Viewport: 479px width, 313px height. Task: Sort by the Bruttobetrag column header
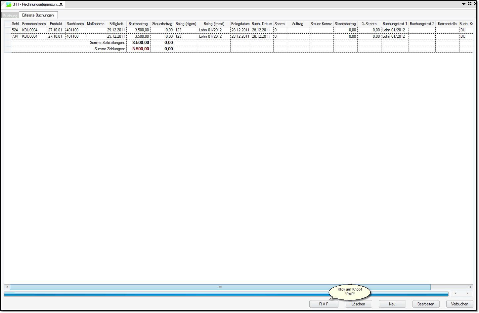[138, 24]
